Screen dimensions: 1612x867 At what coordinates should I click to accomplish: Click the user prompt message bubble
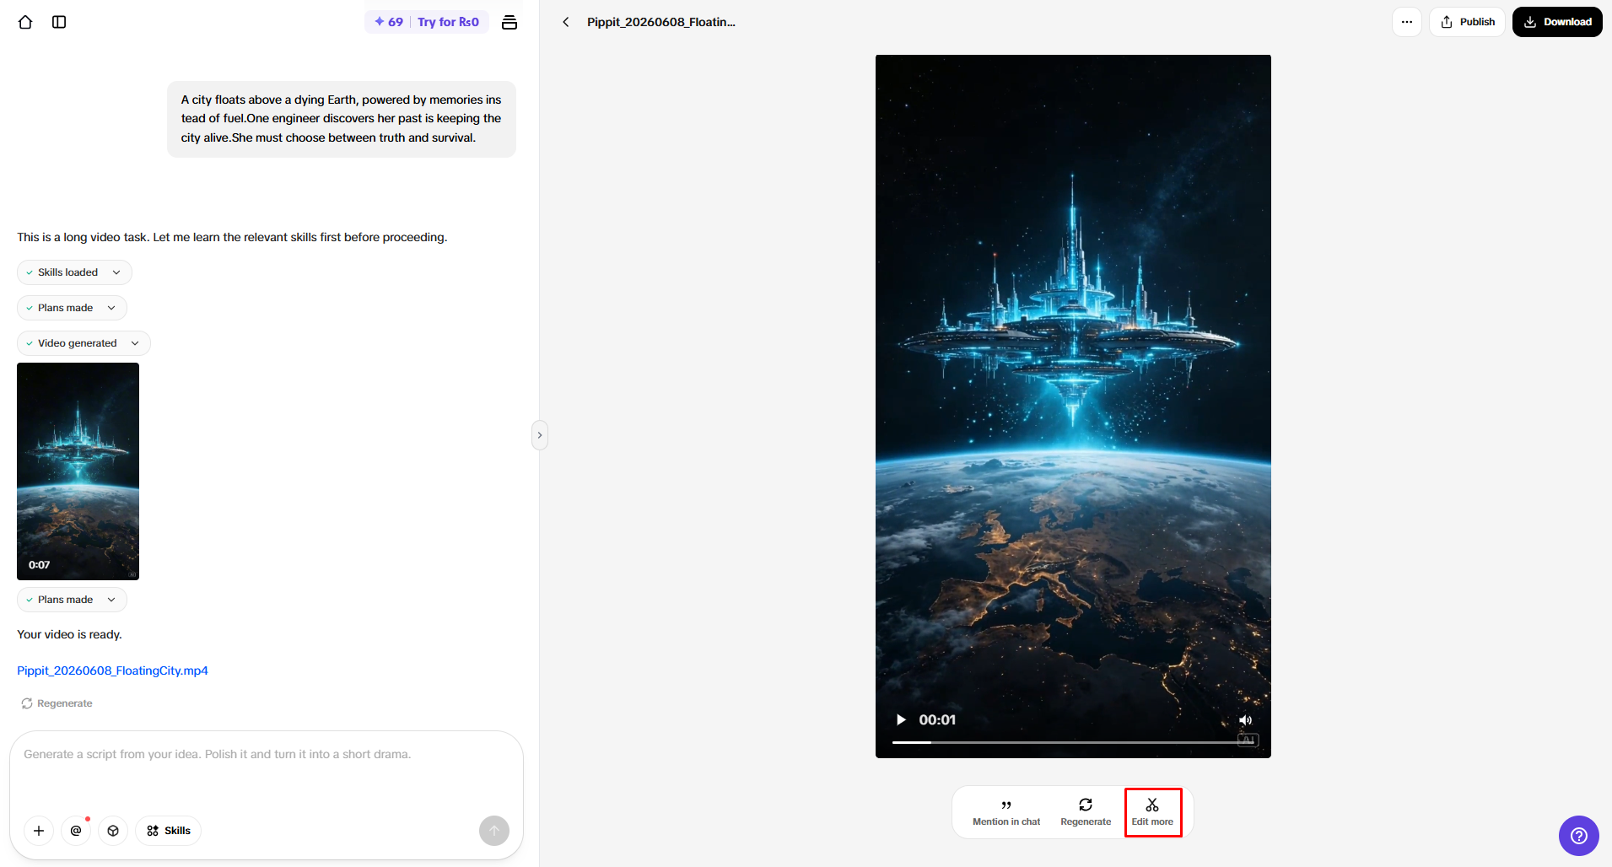pyautogui.click(x=342, y=119)
